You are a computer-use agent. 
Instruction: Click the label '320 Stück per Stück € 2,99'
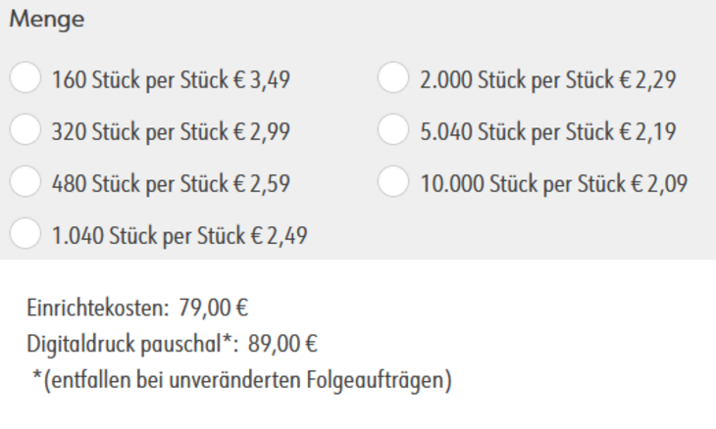tap(171, 132)
